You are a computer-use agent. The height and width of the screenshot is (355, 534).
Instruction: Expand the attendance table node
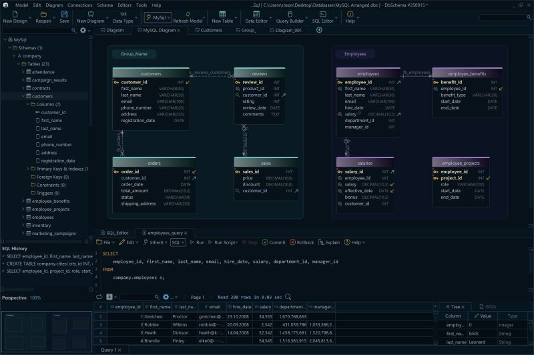[x=23, y=72]
